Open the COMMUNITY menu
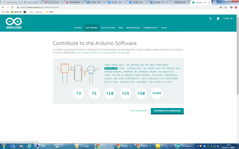The width and height of the screenshot is (239, 149). [x=151, y=28]
